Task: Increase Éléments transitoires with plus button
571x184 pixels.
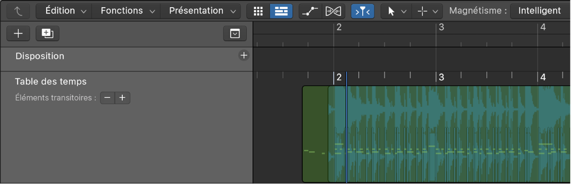Action: [122, 98]
